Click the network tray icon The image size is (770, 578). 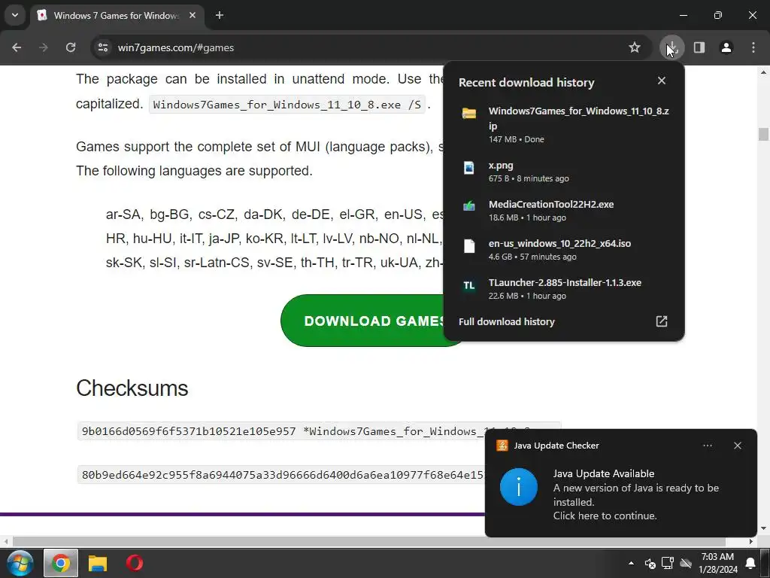click(x=668, y=563)
